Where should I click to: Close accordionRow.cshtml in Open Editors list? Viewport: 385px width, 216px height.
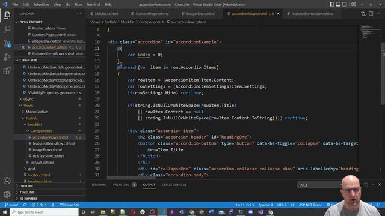pyautogui.click(x=23, y=47)
